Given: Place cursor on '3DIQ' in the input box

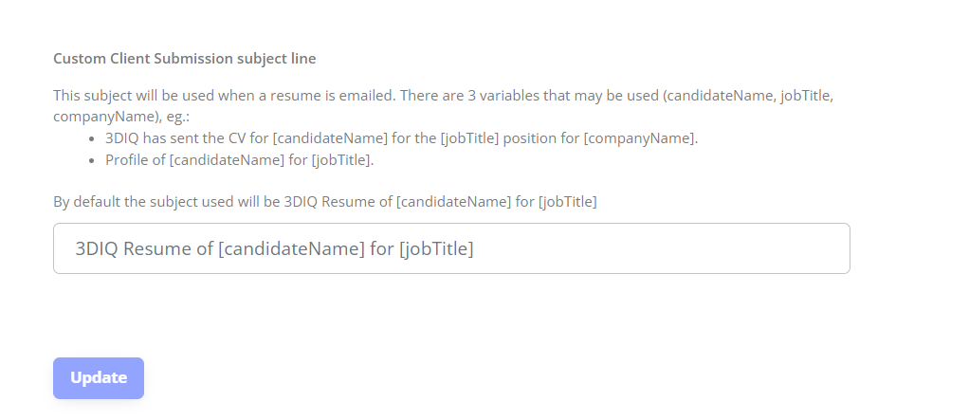Looking at the screenshot, I should [x=97, y=249].
